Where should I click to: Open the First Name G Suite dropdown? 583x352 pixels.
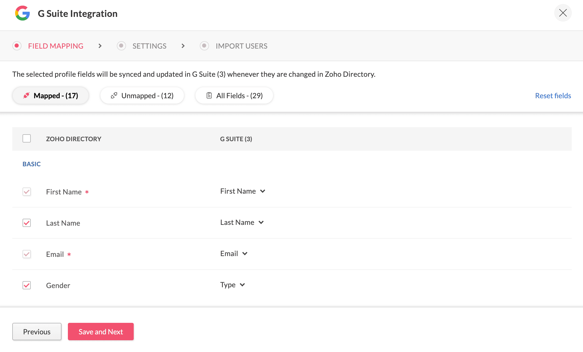coord(243,191)
